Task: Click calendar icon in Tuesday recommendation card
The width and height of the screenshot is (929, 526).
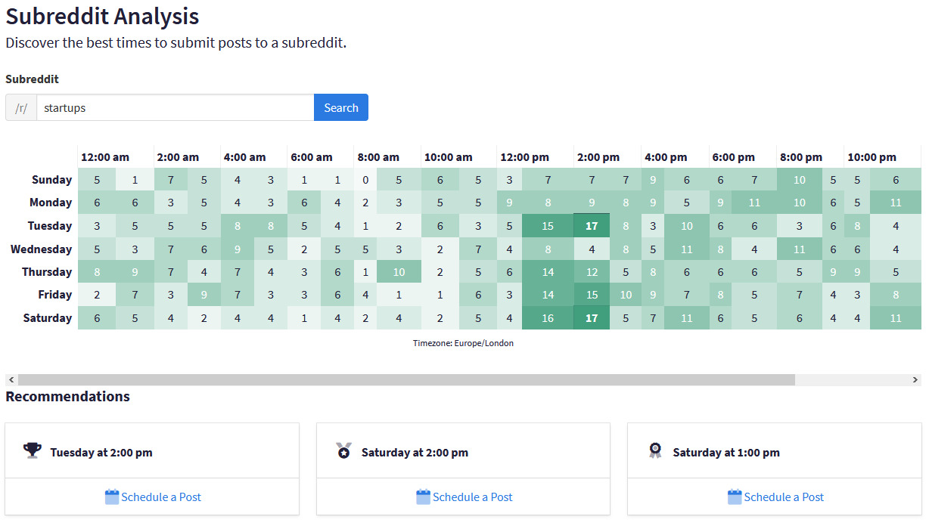Action: tap(112, 497)
